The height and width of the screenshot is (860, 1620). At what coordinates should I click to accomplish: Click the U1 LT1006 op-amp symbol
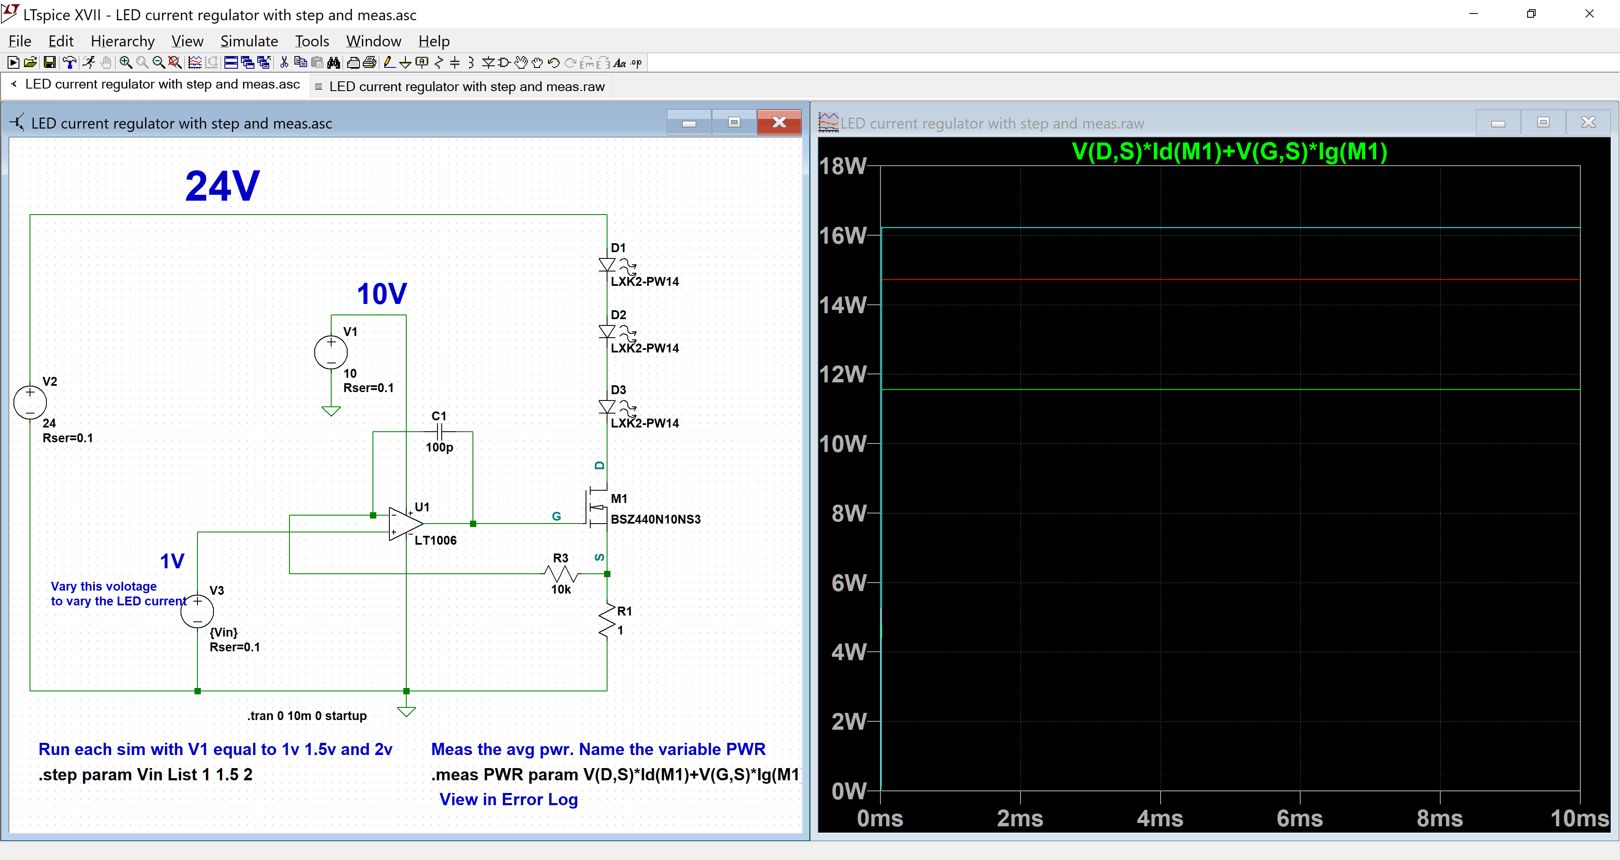point(405,524)
